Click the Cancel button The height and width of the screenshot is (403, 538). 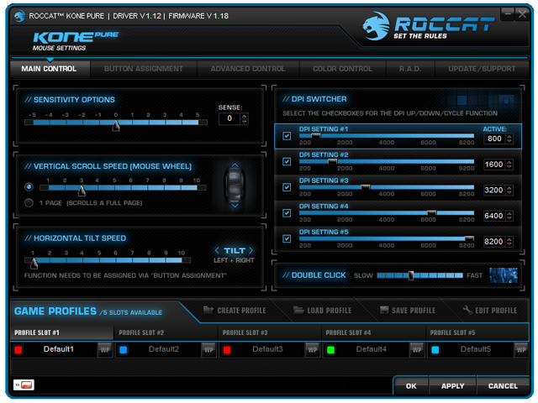click(x=503, y=386)
